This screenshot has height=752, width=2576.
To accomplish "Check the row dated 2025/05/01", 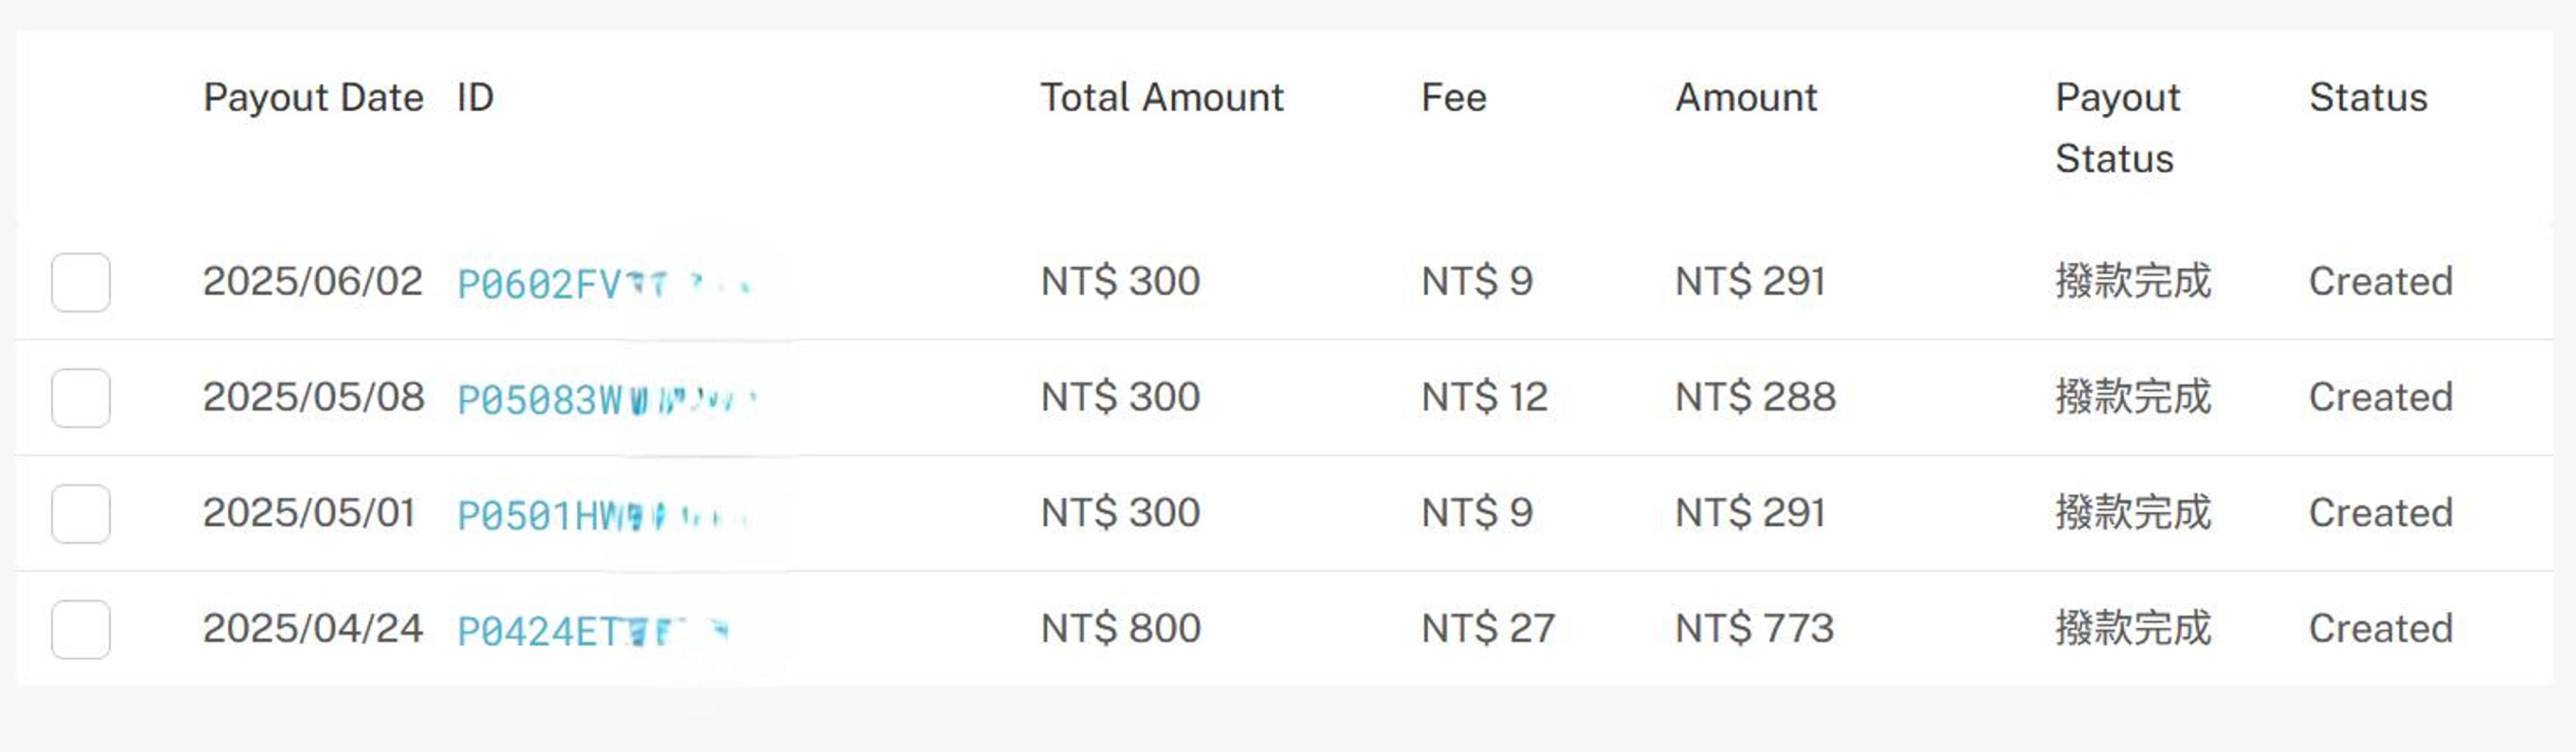I will [81, 514].
